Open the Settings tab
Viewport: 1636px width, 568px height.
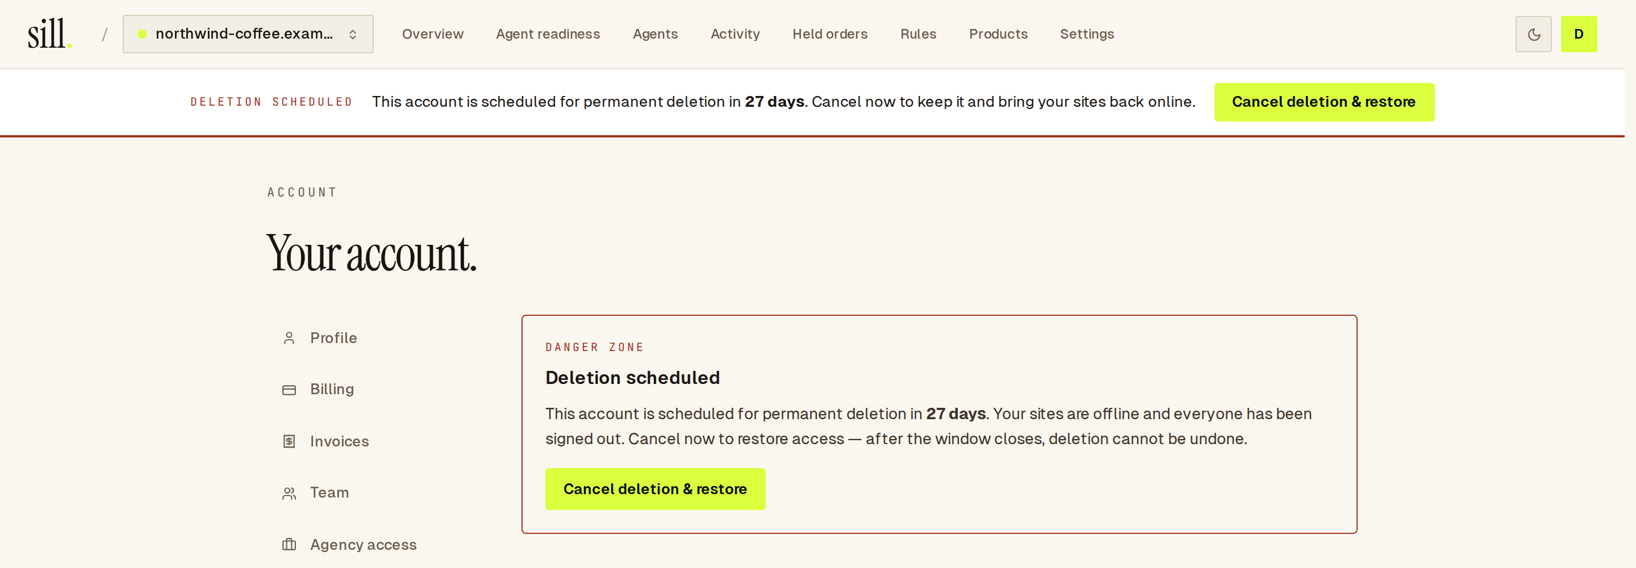1087,34
